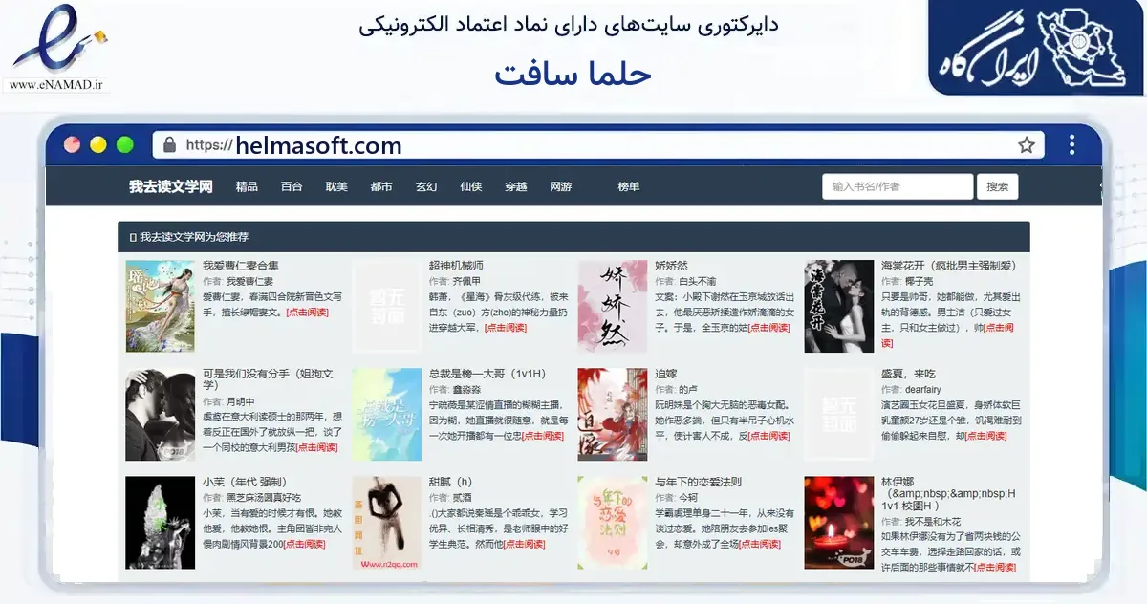Click the حلما سافت page heading
The width and height of the screenshot is (1147, 604).
tap(573, 74)
